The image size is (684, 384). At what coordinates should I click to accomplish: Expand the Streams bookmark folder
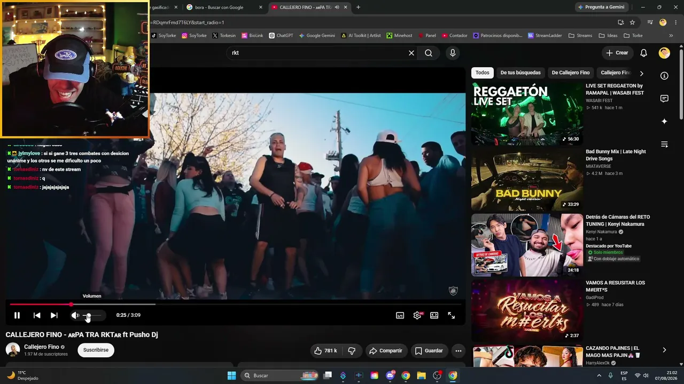point(580,36)
